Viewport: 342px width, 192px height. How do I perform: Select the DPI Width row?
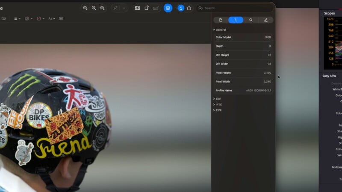tap(243, 64)
